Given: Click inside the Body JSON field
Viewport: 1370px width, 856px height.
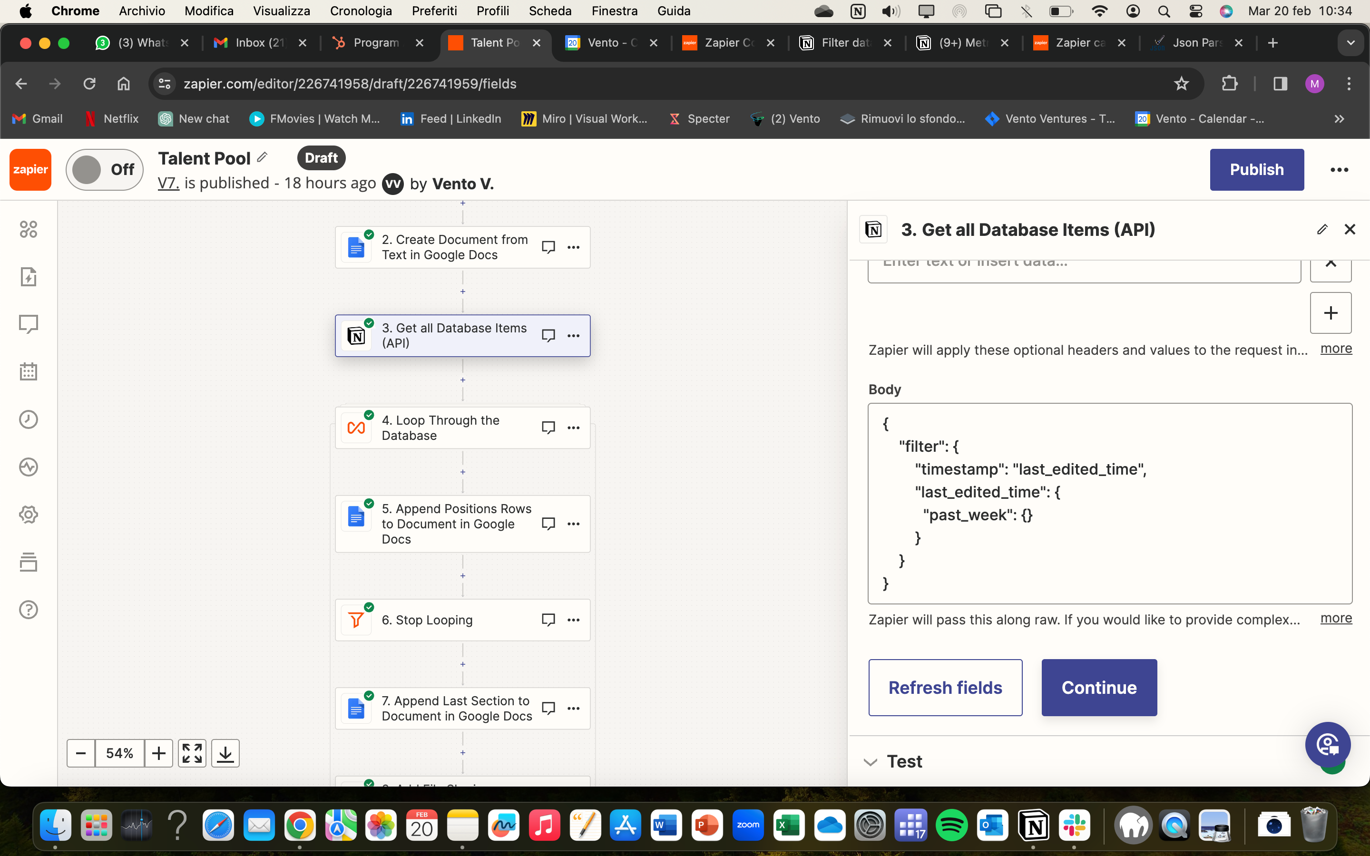Looking at the screenshot, I should click(1110, 503).
